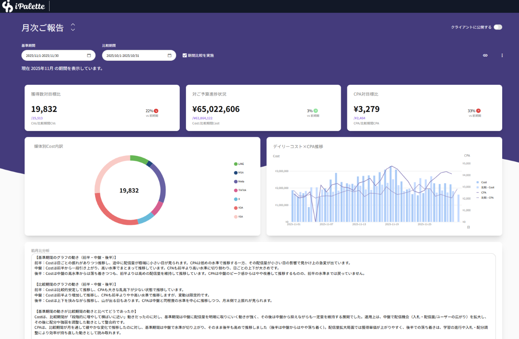The height and width of the screenshot is (339, 519).
Task: Click the iPalette logo icon
Action: [6, 6]
